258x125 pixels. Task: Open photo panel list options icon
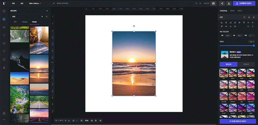click(x=47, y=11)
